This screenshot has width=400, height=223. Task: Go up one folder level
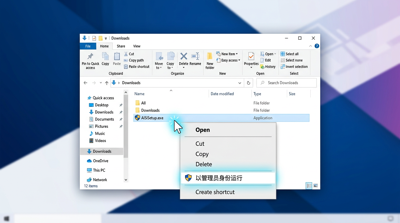(107, 83)
